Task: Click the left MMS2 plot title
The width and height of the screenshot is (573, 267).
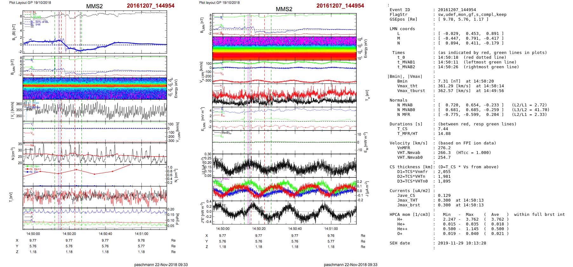Action: click(94, 6)
